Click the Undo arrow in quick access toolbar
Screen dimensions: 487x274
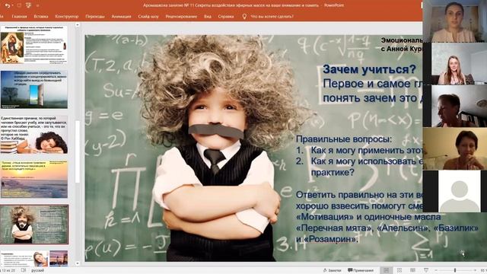pyautogui.click(x=8, y=5)
